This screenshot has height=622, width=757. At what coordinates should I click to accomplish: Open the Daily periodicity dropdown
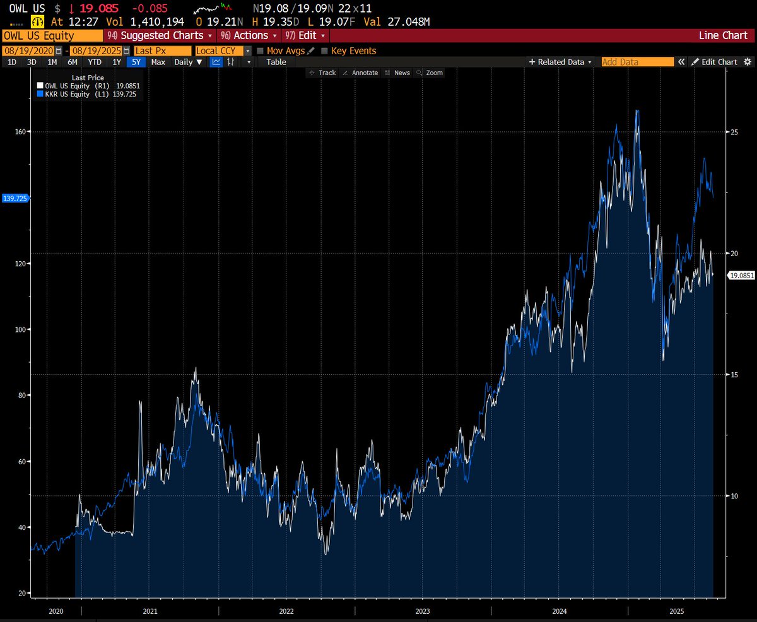tap(189, 62)
